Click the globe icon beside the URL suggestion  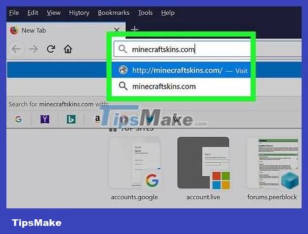[123, 70]
